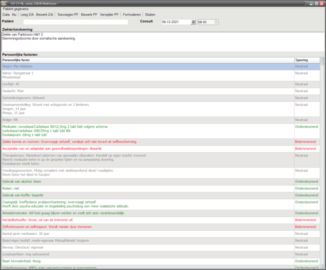The height and width of the screenshot is (270, 326).
Task: Click the time spinner next to 09:45
Action: [216, 22]
